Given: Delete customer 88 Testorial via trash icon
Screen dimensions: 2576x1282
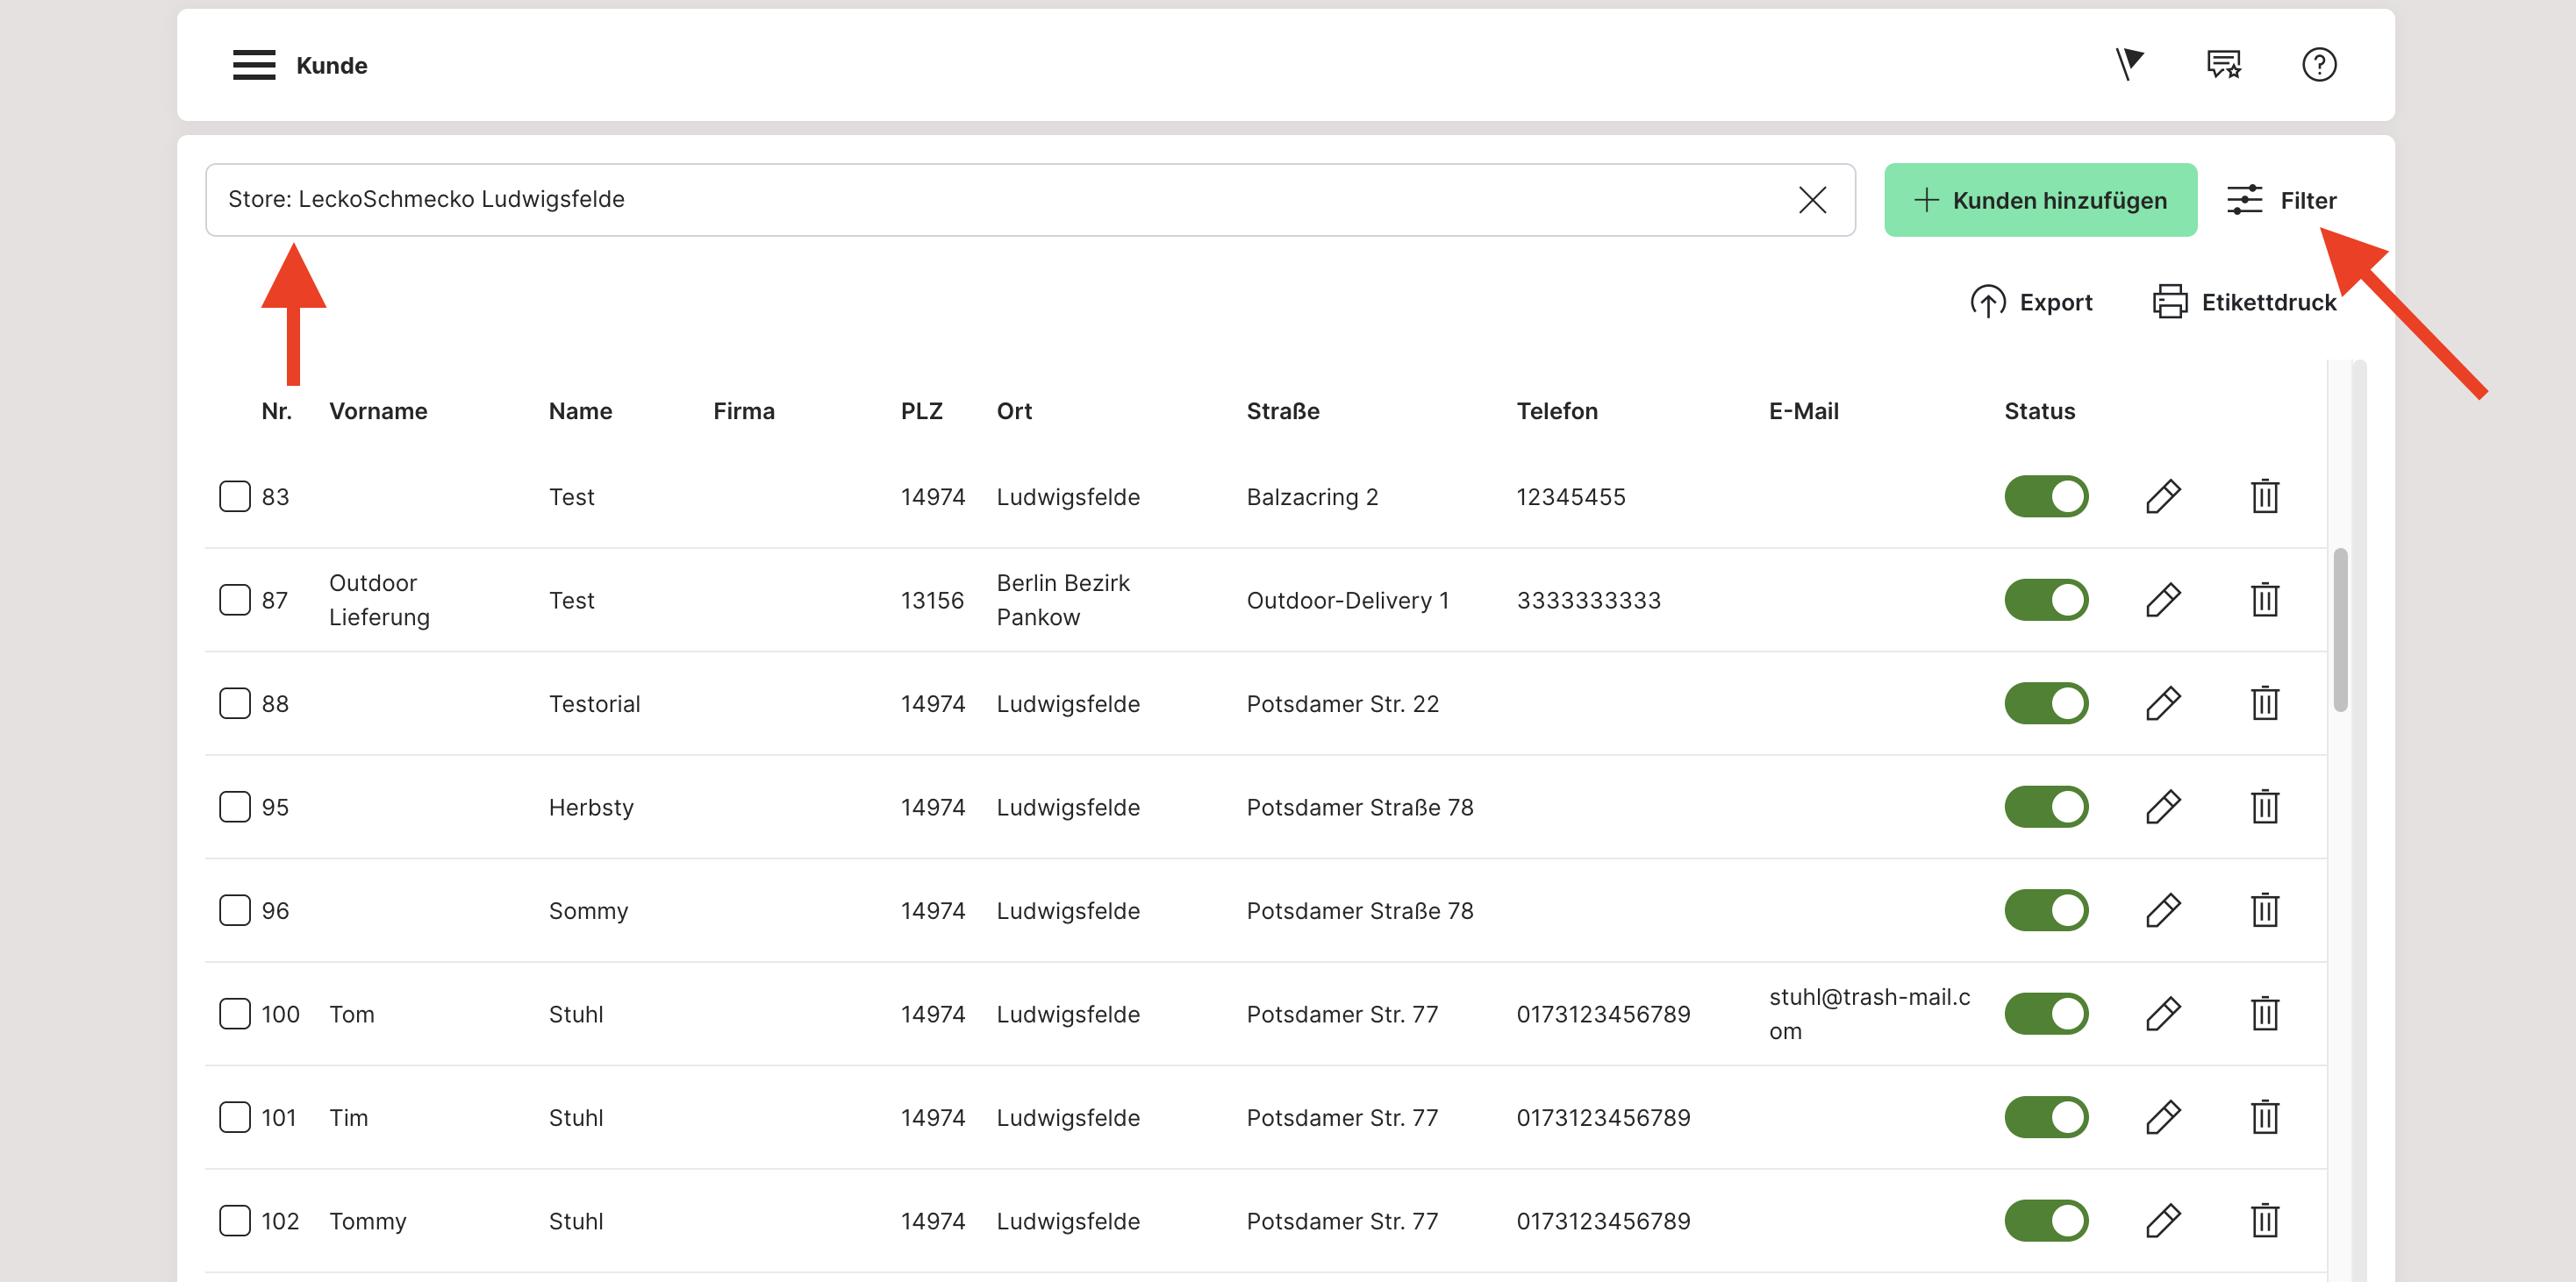Looking at the screenshot, I should click(2264, 703).
